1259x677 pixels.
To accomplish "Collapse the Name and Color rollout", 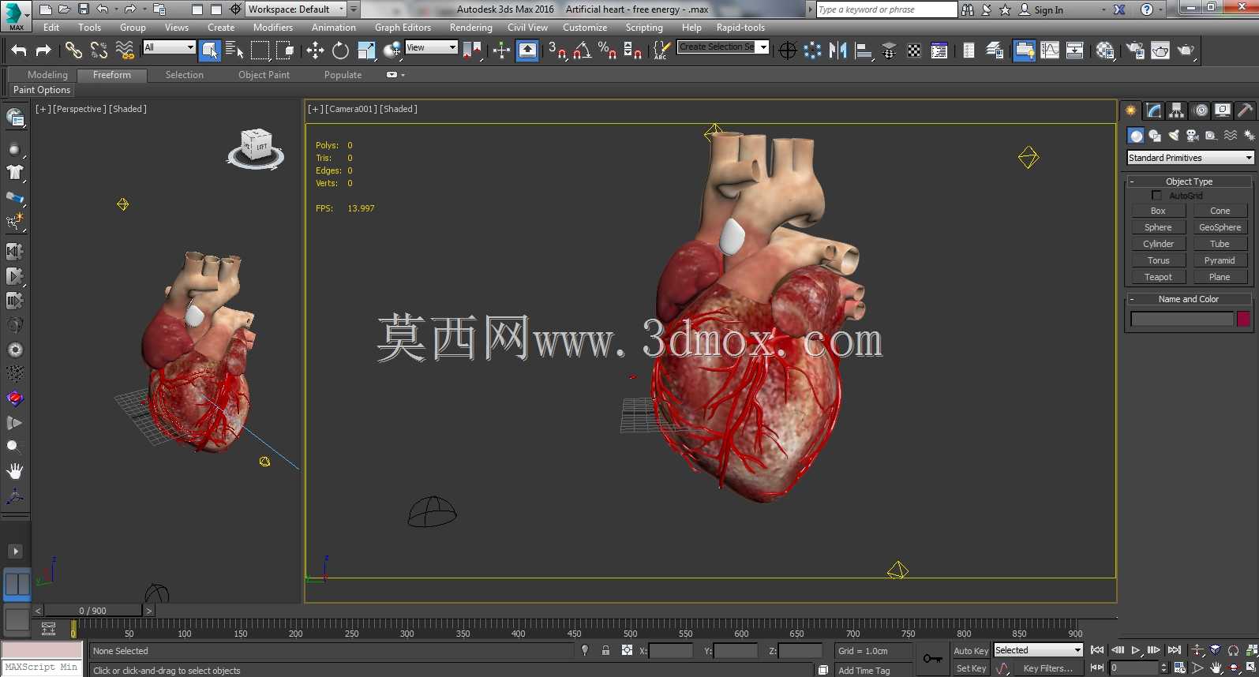I will click(x=1189, y=299).
